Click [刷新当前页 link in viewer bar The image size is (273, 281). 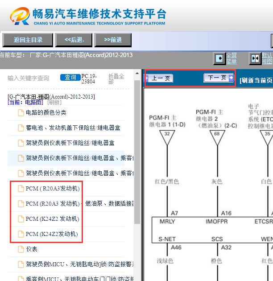[x=256, y=80]
